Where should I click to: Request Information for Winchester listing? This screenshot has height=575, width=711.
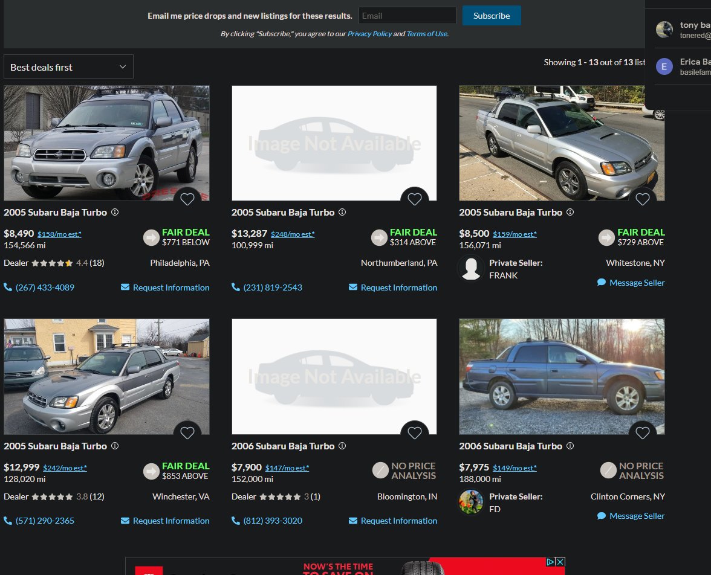(x=165, y=521)
